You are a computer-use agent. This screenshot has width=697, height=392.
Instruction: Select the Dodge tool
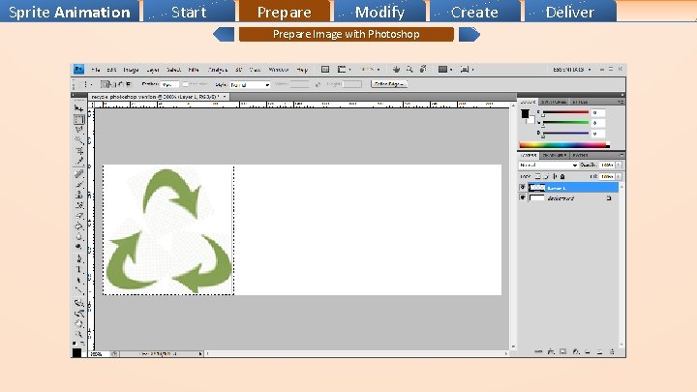[78, 247]
